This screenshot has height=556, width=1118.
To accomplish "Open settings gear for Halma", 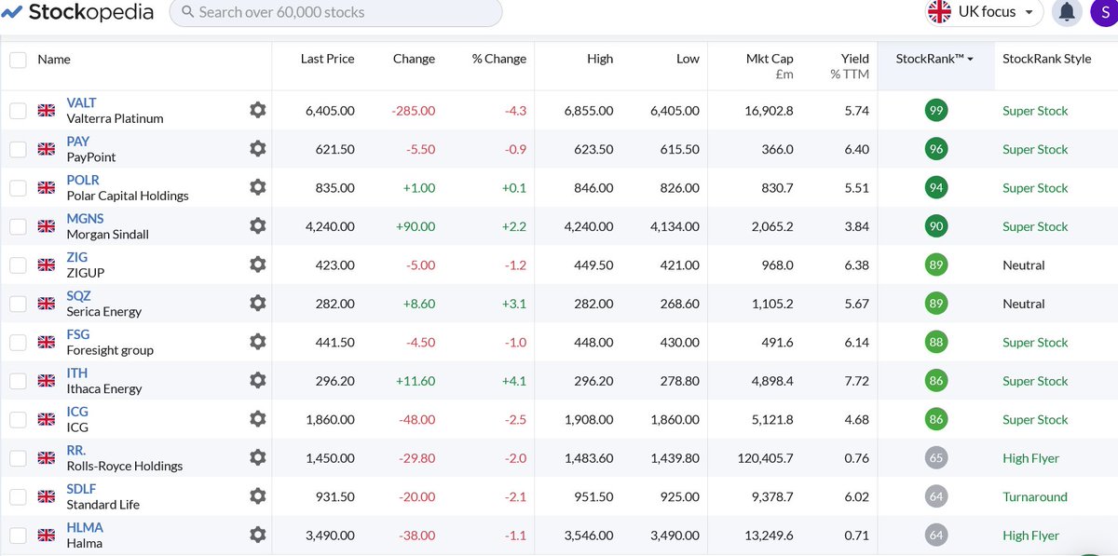I will (x=258, y=536).
